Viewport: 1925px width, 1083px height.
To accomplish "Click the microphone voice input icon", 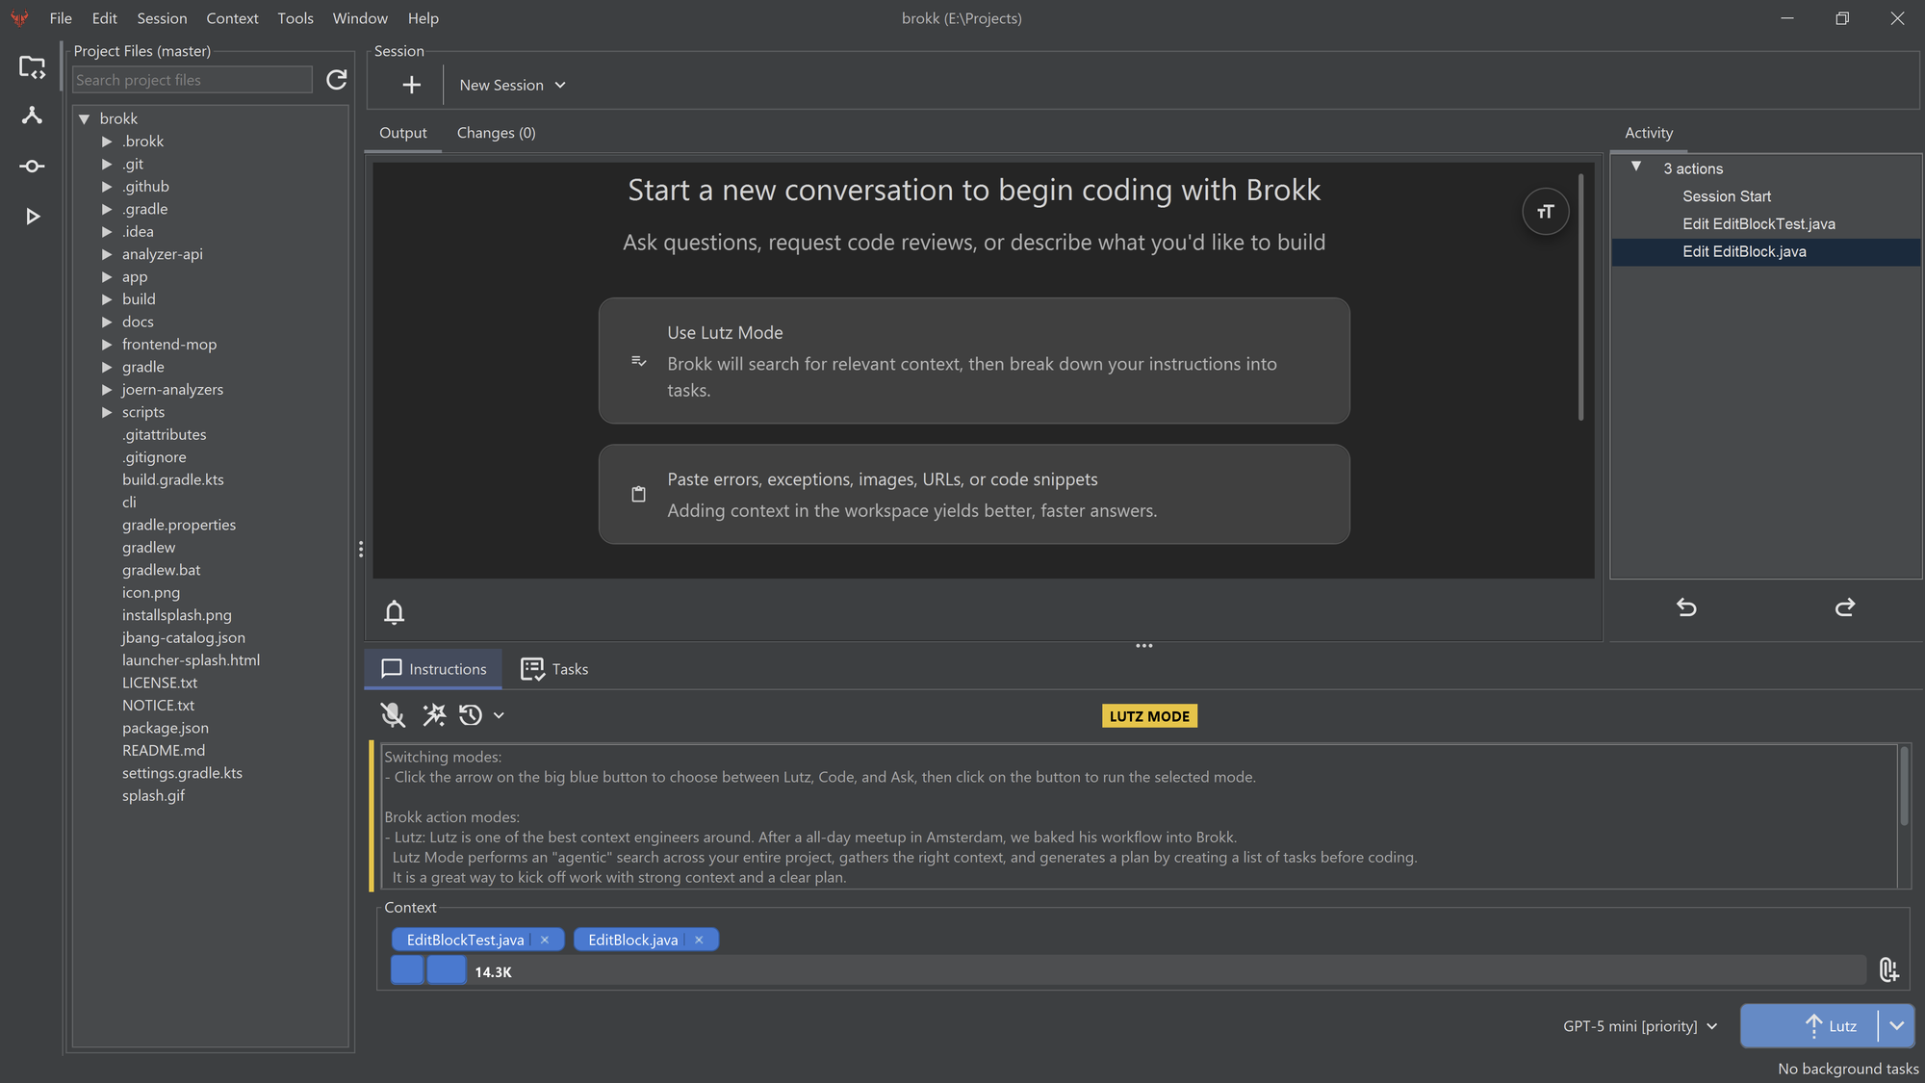I will pos(392,715).
